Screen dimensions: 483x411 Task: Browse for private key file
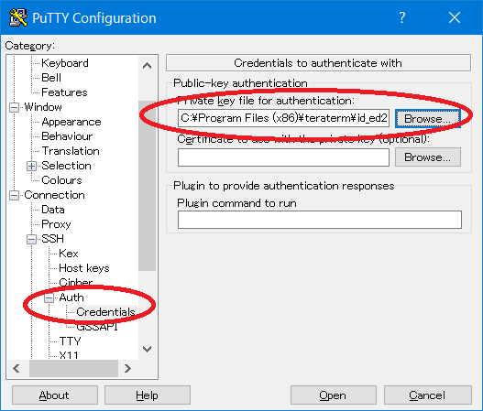[428, 118]
